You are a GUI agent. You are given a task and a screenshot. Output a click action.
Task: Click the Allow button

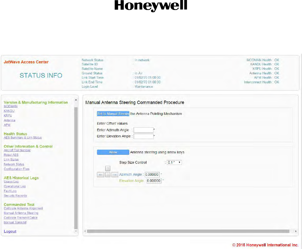click(x=113, y=152)
